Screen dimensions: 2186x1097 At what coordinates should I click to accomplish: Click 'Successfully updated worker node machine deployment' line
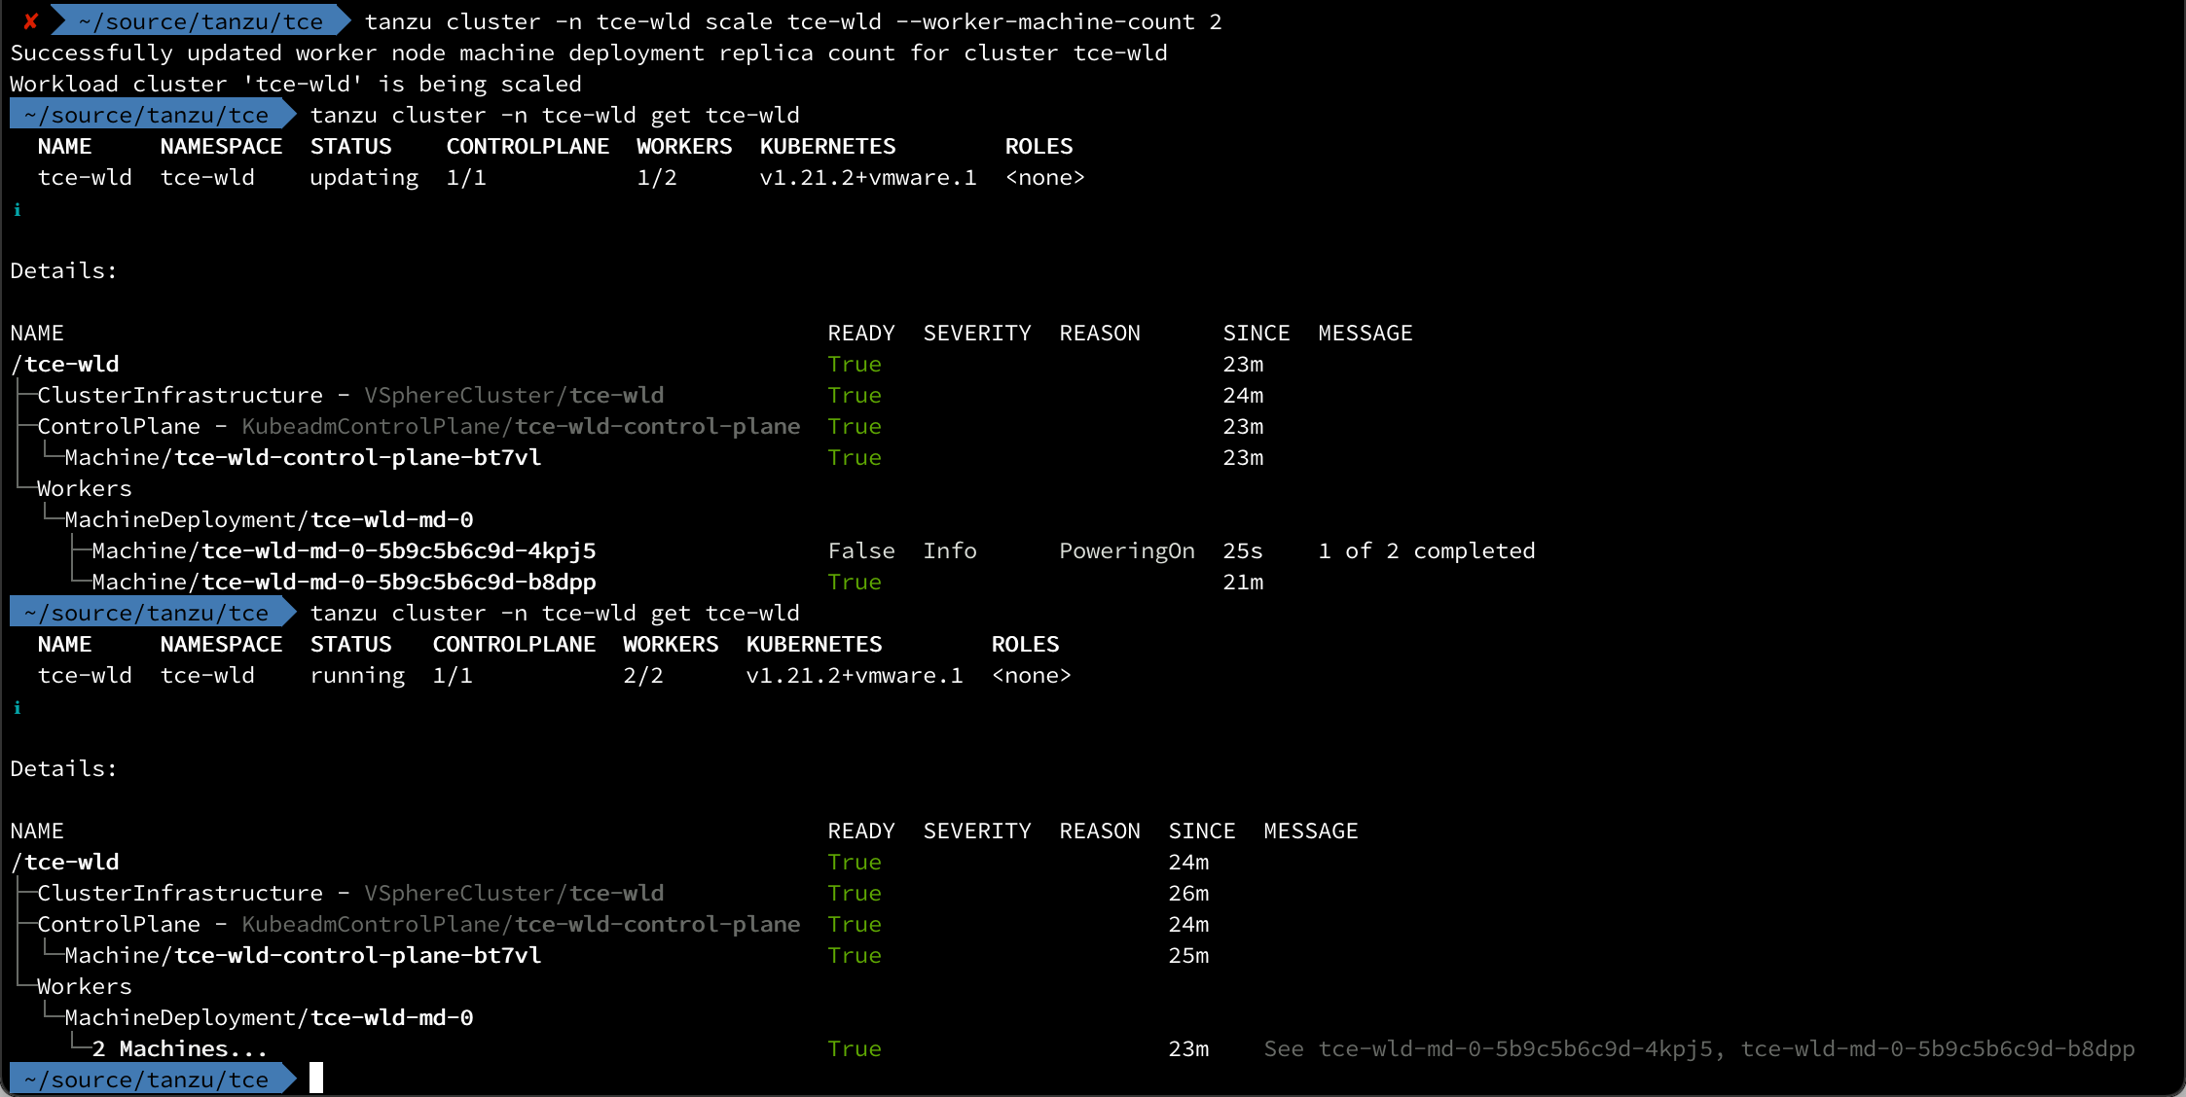coord(589,53)
